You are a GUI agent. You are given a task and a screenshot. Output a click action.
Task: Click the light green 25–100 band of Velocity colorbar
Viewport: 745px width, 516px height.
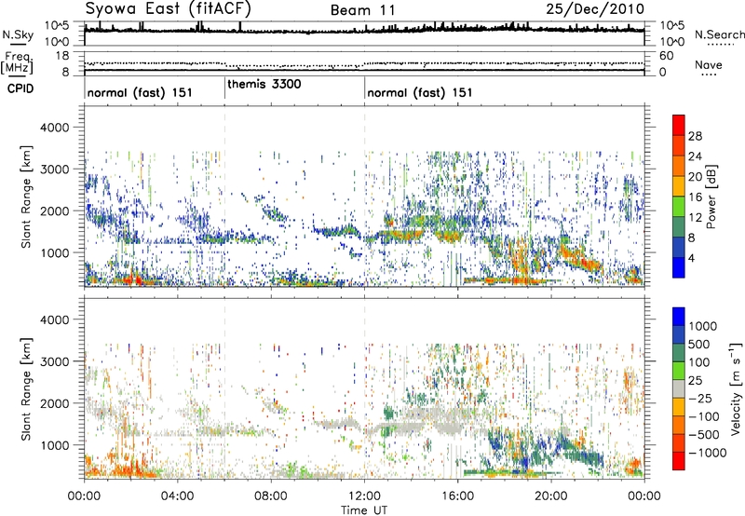tap(679, 371)
